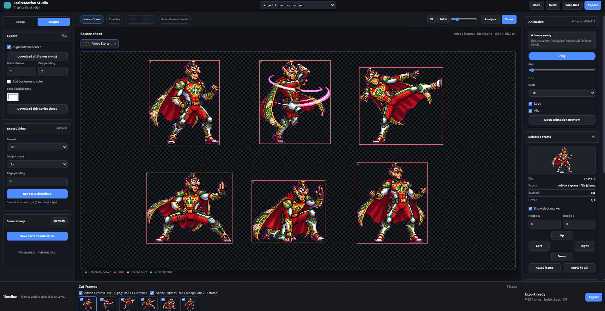This screenshot has width=605, height=311.
Task: Take a Snapshot
Action: [x=572, y=5]
